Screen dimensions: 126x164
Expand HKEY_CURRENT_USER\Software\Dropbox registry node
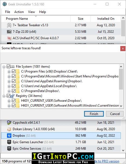(x=9, y=101)
